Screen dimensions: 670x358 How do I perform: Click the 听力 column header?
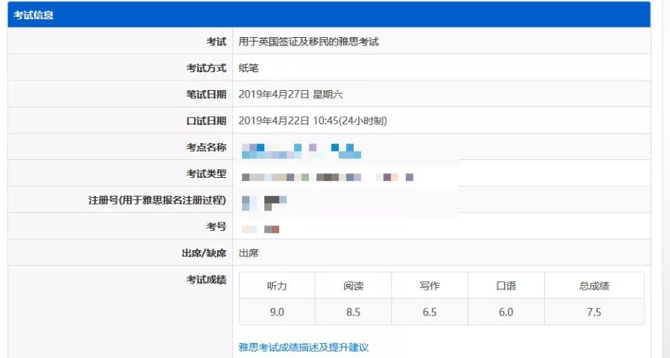click(x=277, y=286)
